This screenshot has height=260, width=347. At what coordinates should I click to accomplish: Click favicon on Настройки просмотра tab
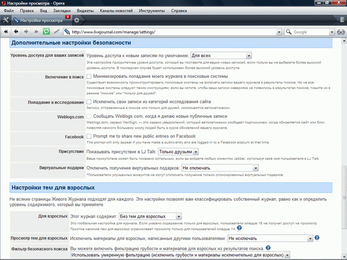16,20
